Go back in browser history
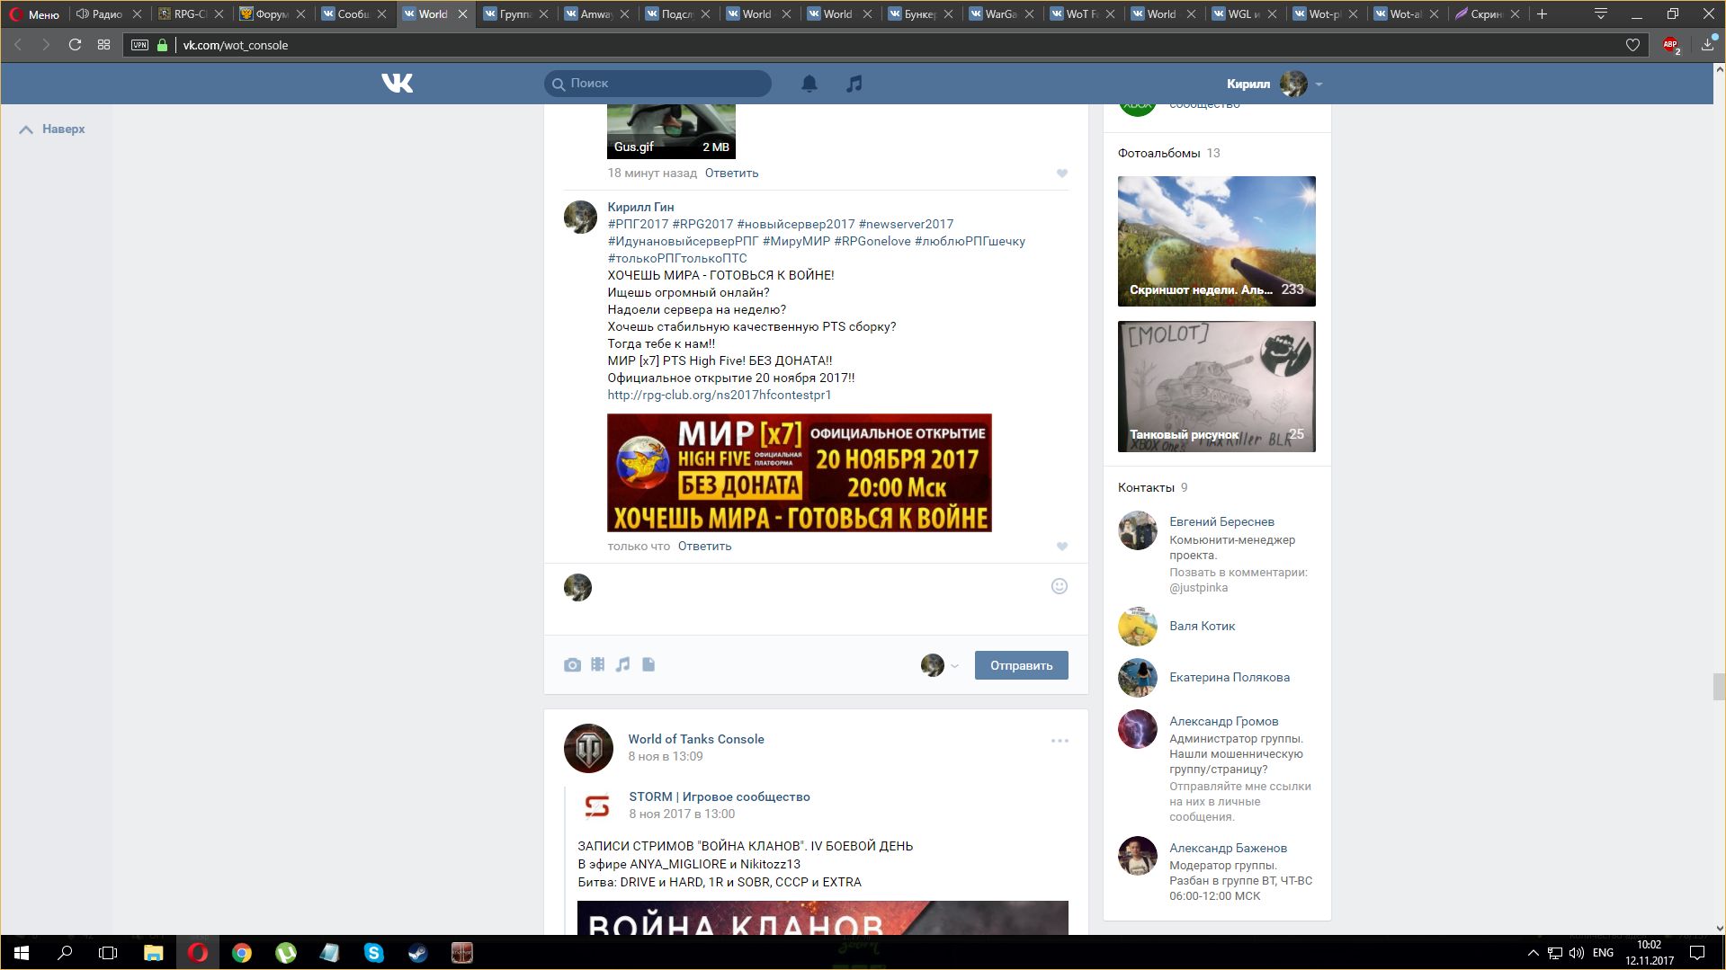1726x970 pixels. click(x=18, y=45)
